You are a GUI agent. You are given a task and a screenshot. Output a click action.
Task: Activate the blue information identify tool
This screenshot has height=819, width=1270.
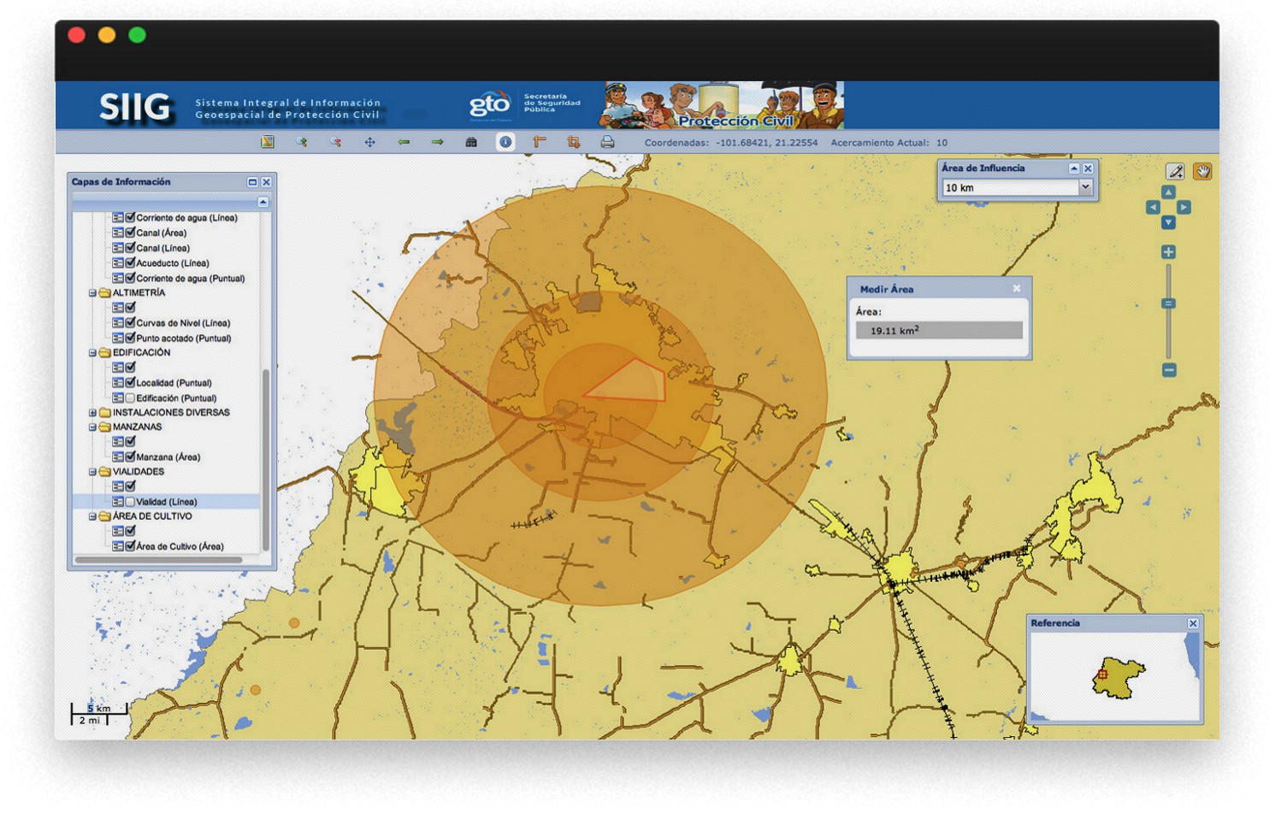tap(505, 142)
